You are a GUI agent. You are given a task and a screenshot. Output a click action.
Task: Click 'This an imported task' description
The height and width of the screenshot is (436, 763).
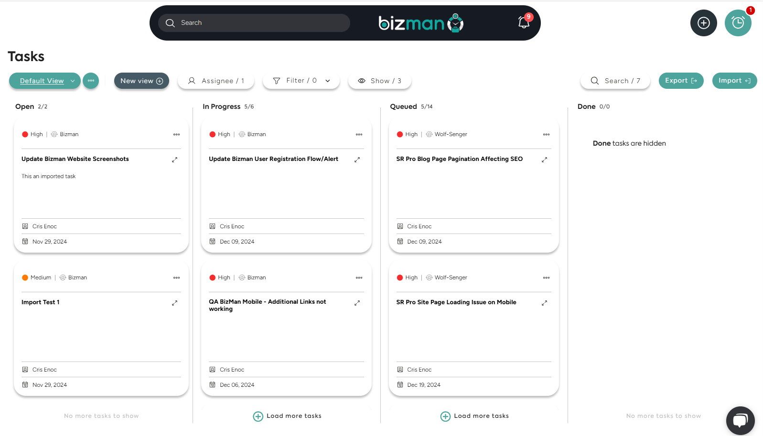point(48,176)
